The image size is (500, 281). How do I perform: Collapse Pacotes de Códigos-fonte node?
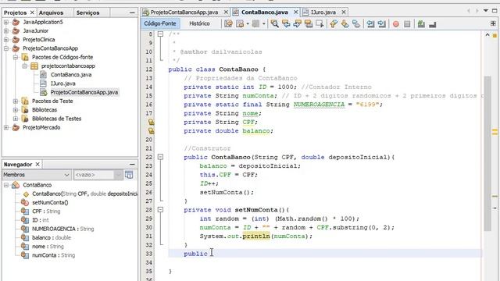[16, 57]
